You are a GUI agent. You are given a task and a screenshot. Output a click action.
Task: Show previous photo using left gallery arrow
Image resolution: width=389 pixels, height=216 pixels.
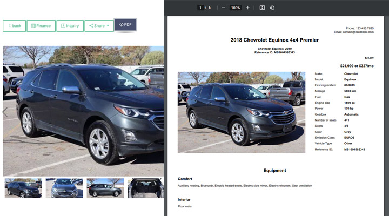point(5,112)
